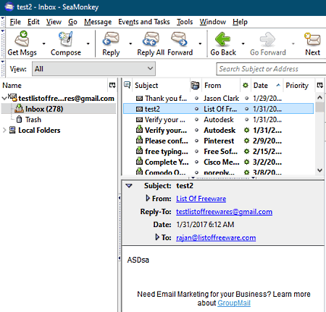Click the Get Msgs toolbar icon
The image size is (326, 312).
[22, 39]
